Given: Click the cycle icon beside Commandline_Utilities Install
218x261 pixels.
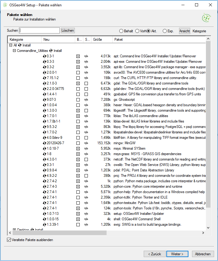Looking at the screenshot, I should [x=51, y=51].
